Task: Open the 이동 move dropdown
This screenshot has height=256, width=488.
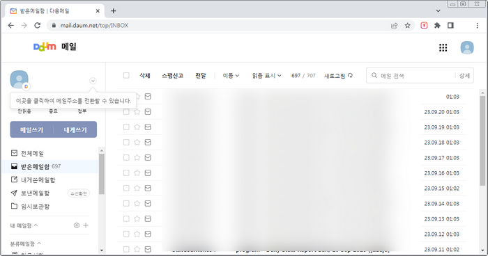Action: click(231, 76)
